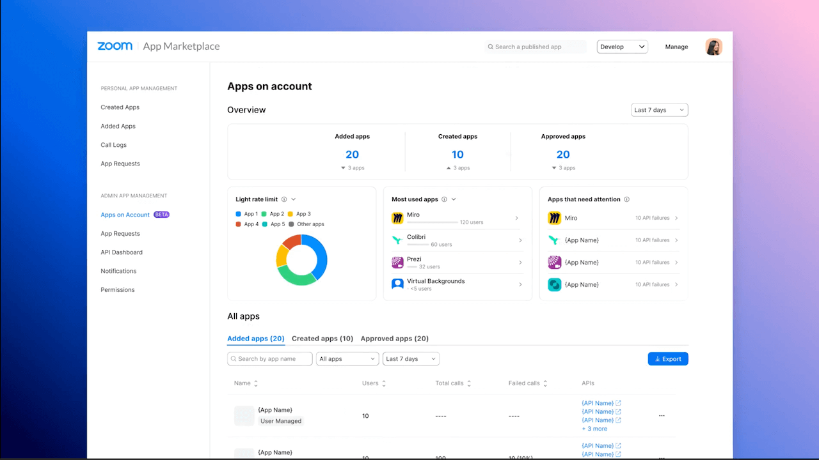The height and width of the screenshot is (460, 819).
Task: Open Apps on Account in the sidebar
Action: click(125, 215)
